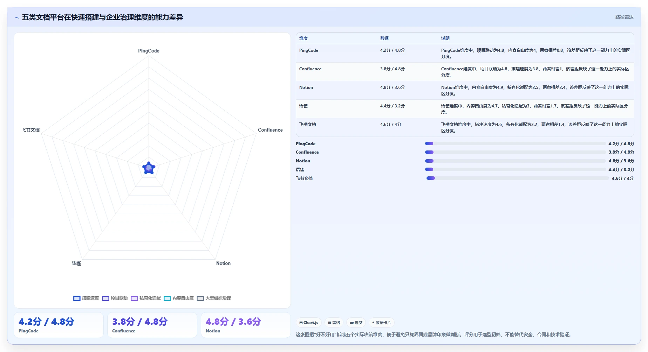Toggle the 私有化适配 legend dataset
Viewport: 648px width, 352px height.
[x=146, y=298]
